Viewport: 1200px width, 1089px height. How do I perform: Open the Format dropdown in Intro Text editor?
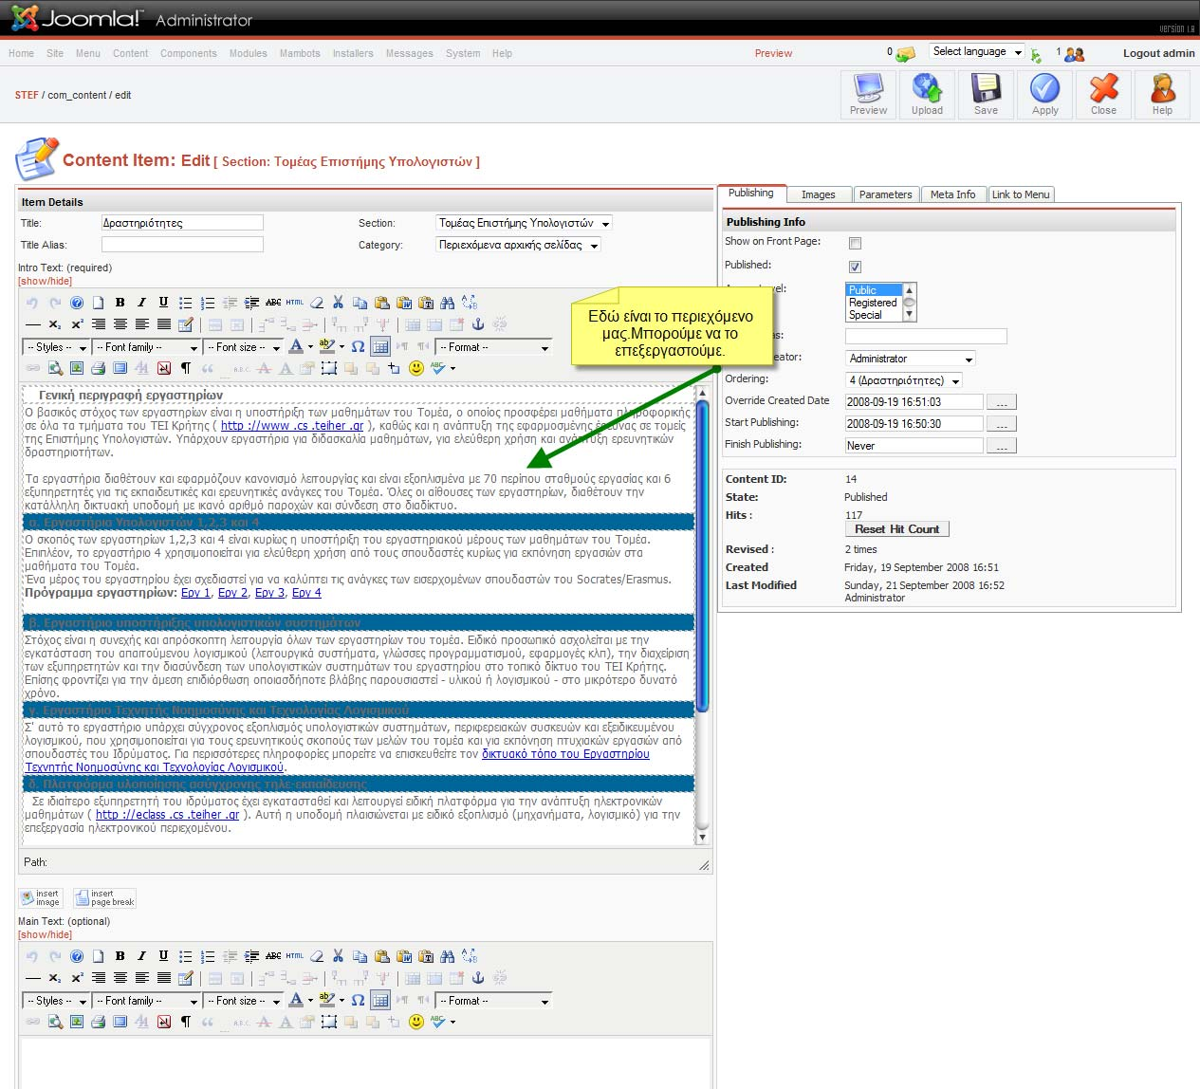pyautogui.click(x=493, y=347)
